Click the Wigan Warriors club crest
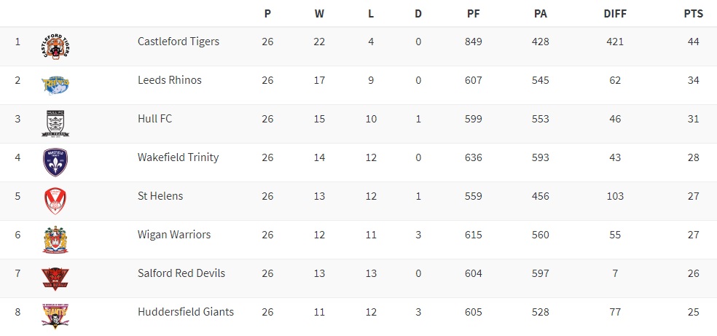This screenshot has width=717, height=336. (56, 240)
